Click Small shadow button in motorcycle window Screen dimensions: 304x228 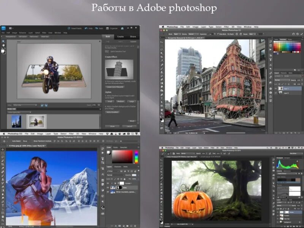(110, 101)
